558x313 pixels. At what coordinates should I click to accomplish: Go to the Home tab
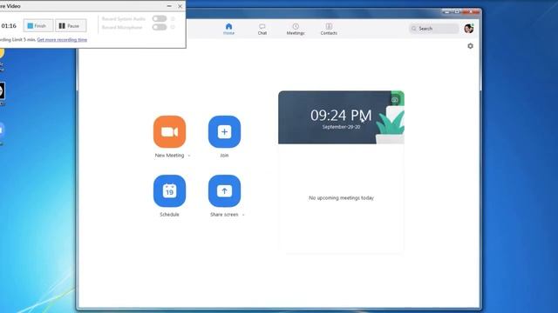pos(228,29)
